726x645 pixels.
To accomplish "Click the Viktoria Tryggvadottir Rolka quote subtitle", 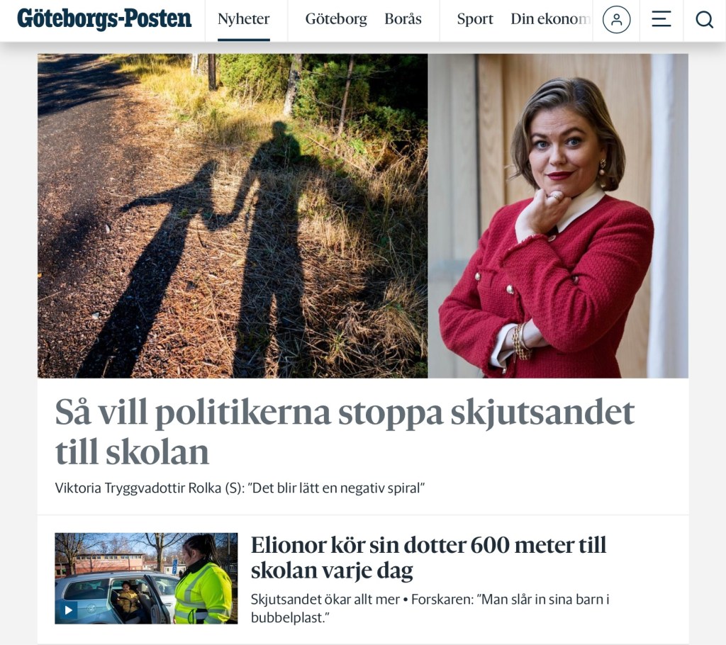I will [x=240, y=488].
